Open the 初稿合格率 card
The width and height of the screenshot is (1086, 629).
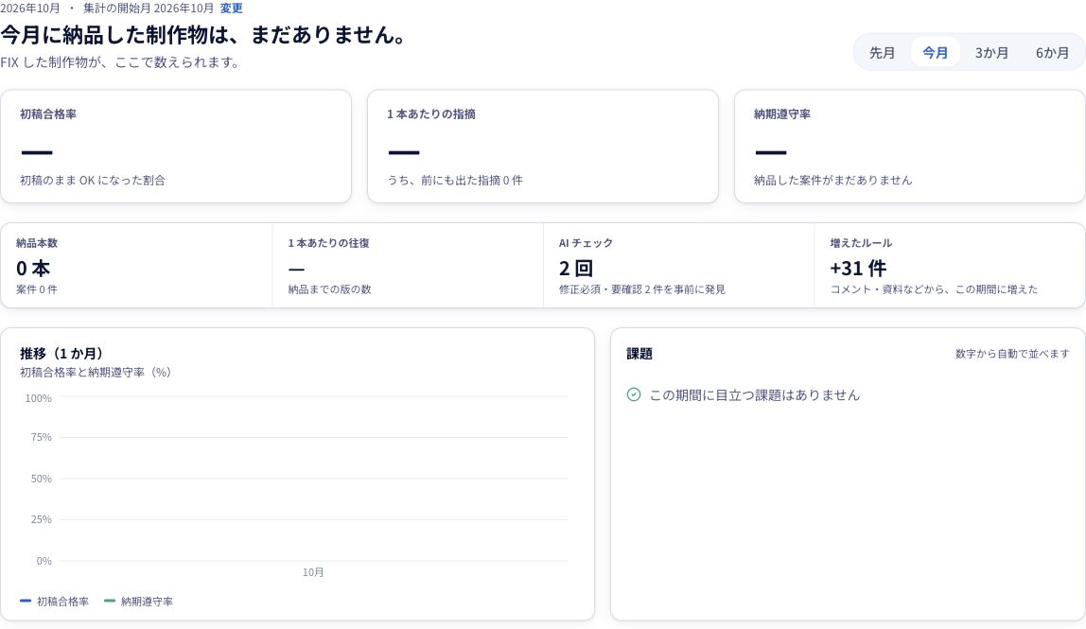[x=176, y=147]
